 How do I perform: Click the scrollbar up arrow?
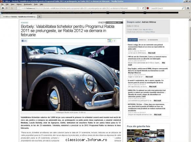click(190, 19)
